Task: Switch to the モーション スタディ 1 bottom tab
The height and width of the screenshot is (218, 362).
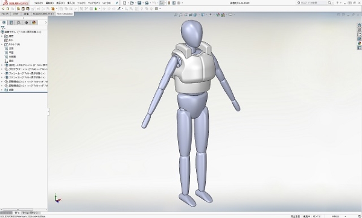Action: tap(31, 213)
